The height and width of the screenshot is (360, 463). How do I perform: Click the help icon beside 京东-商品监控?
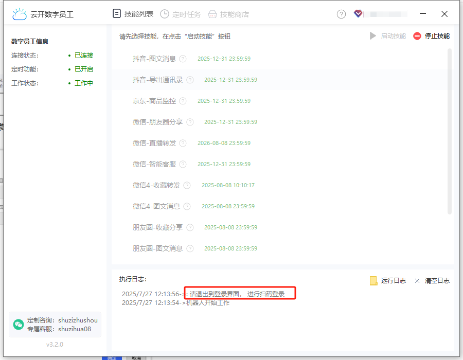[x=183, y=101]
